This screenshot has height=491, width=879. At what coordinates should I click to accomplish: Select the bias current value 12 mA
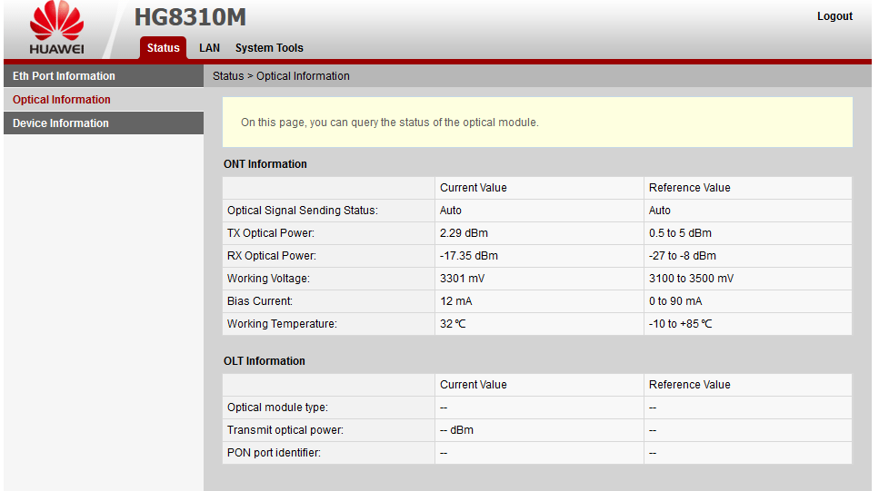pyautogui.click(x=455, y=301)
